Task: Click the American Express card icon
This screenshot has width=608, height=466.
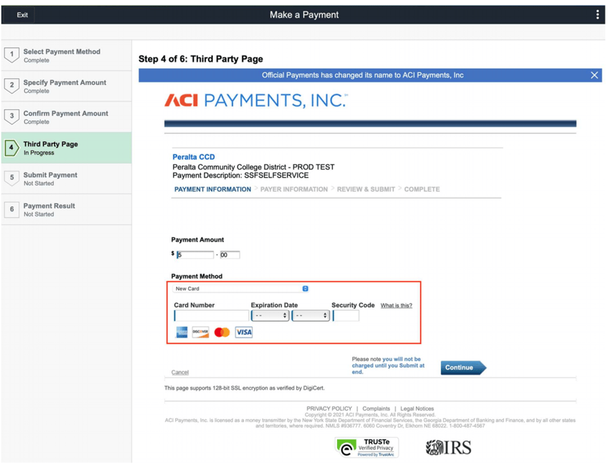Action: (181, 332)
